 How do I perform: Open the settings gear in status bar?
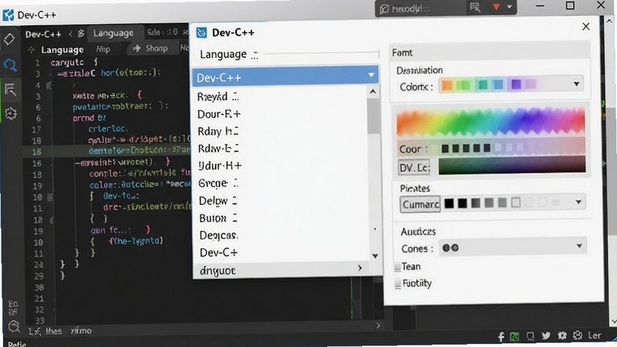[562, 335]
